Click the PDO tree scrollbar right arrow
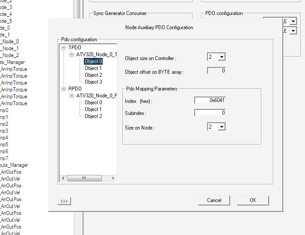This screenshot has width=305, height=235. (113, 178)
